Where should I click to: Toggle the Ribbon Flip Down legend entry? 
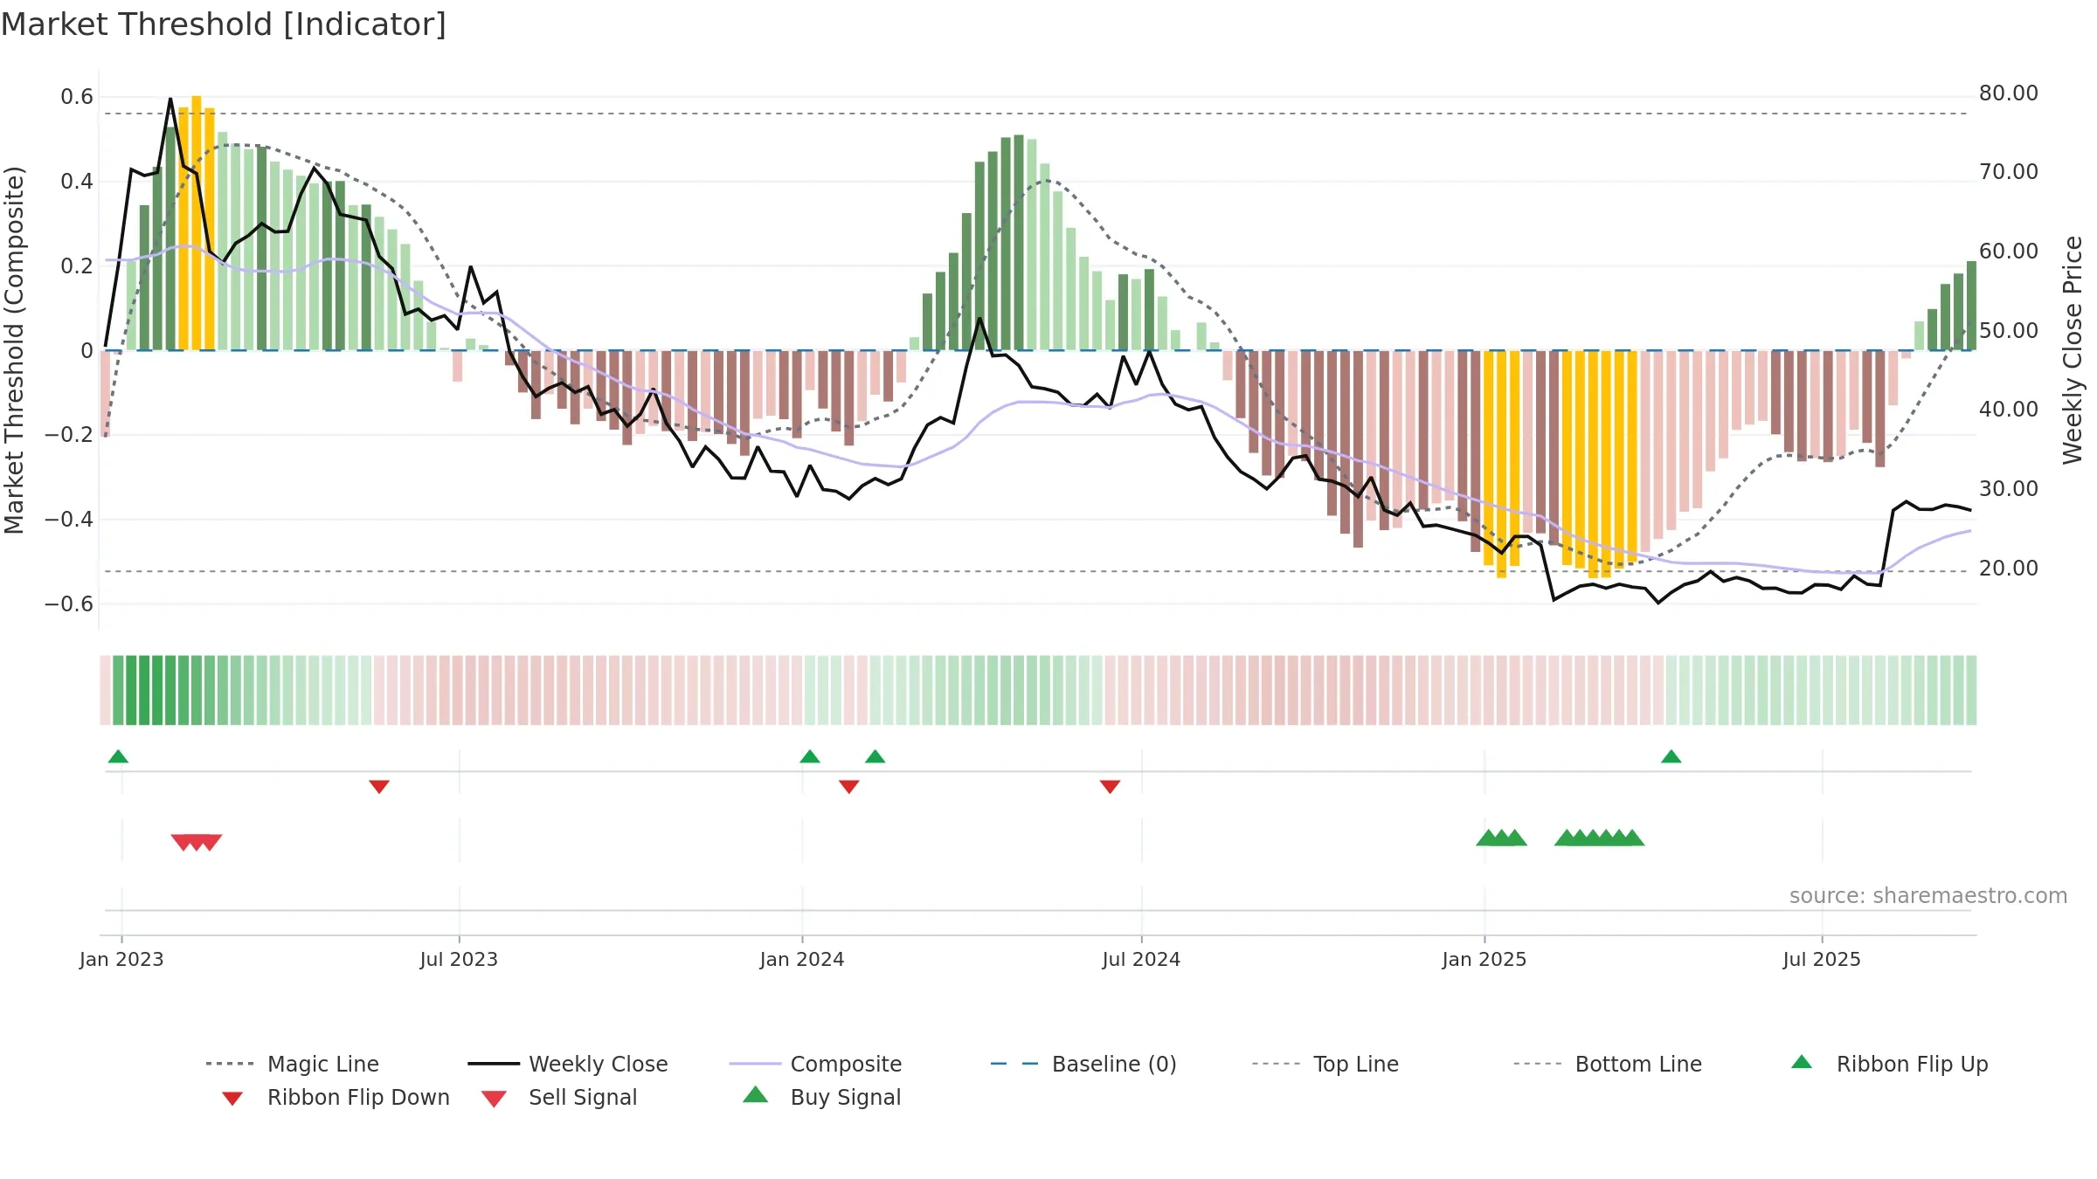click(x=336, y=1097)
